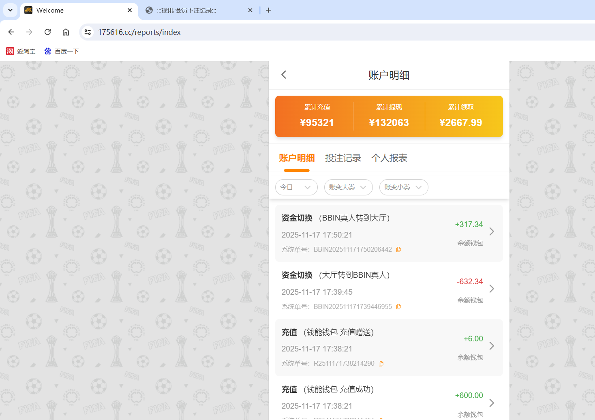The image size is (595, 420).
Task: Open the 爱淘宝 bookmark
Action: pos(21,51)
